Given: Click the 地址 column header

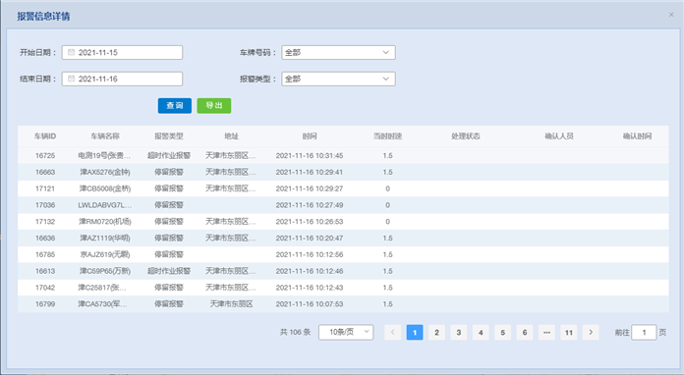Looking at the screenshot, I should 231,136.
